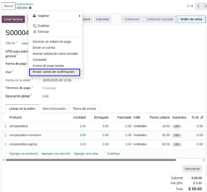Click the Duplicar copy icon

35,26
